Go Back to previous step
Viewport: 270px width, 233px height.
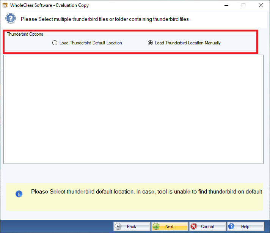coord(132,226)
